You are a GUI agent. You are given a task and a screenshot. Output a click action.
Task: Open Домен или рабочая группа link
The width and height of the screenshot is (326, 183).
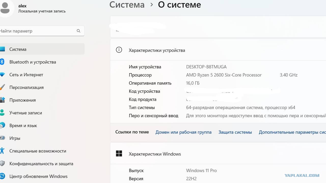(x=183, y=132)
